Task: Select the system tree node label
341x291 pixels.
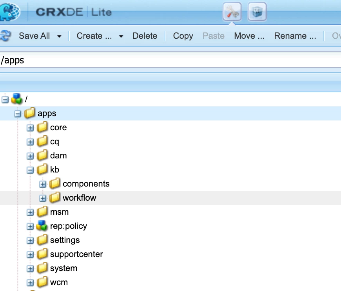Action: pos(63,268)
